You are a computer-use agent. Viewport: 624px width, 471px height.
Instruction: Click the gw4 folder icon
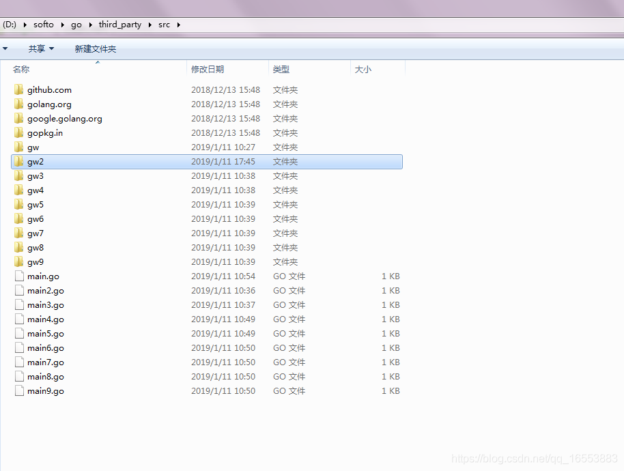pos(18,190)
